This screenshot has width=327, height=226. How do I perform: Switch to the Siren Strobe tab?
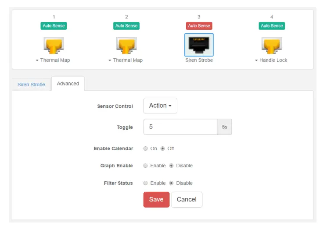point(31,85)
